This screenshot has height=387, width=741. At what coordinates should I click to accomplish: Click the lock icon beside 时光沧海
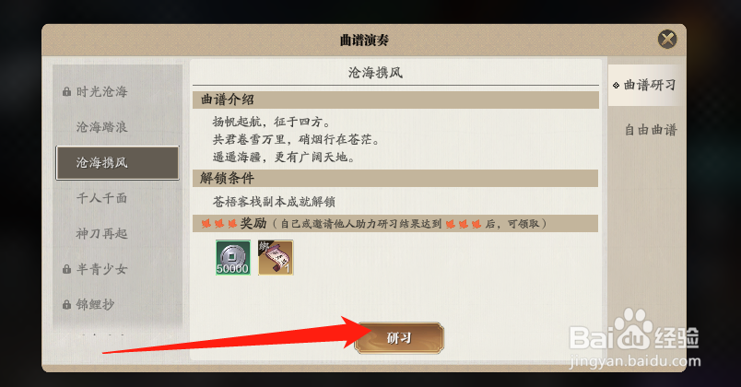[66, 91]
